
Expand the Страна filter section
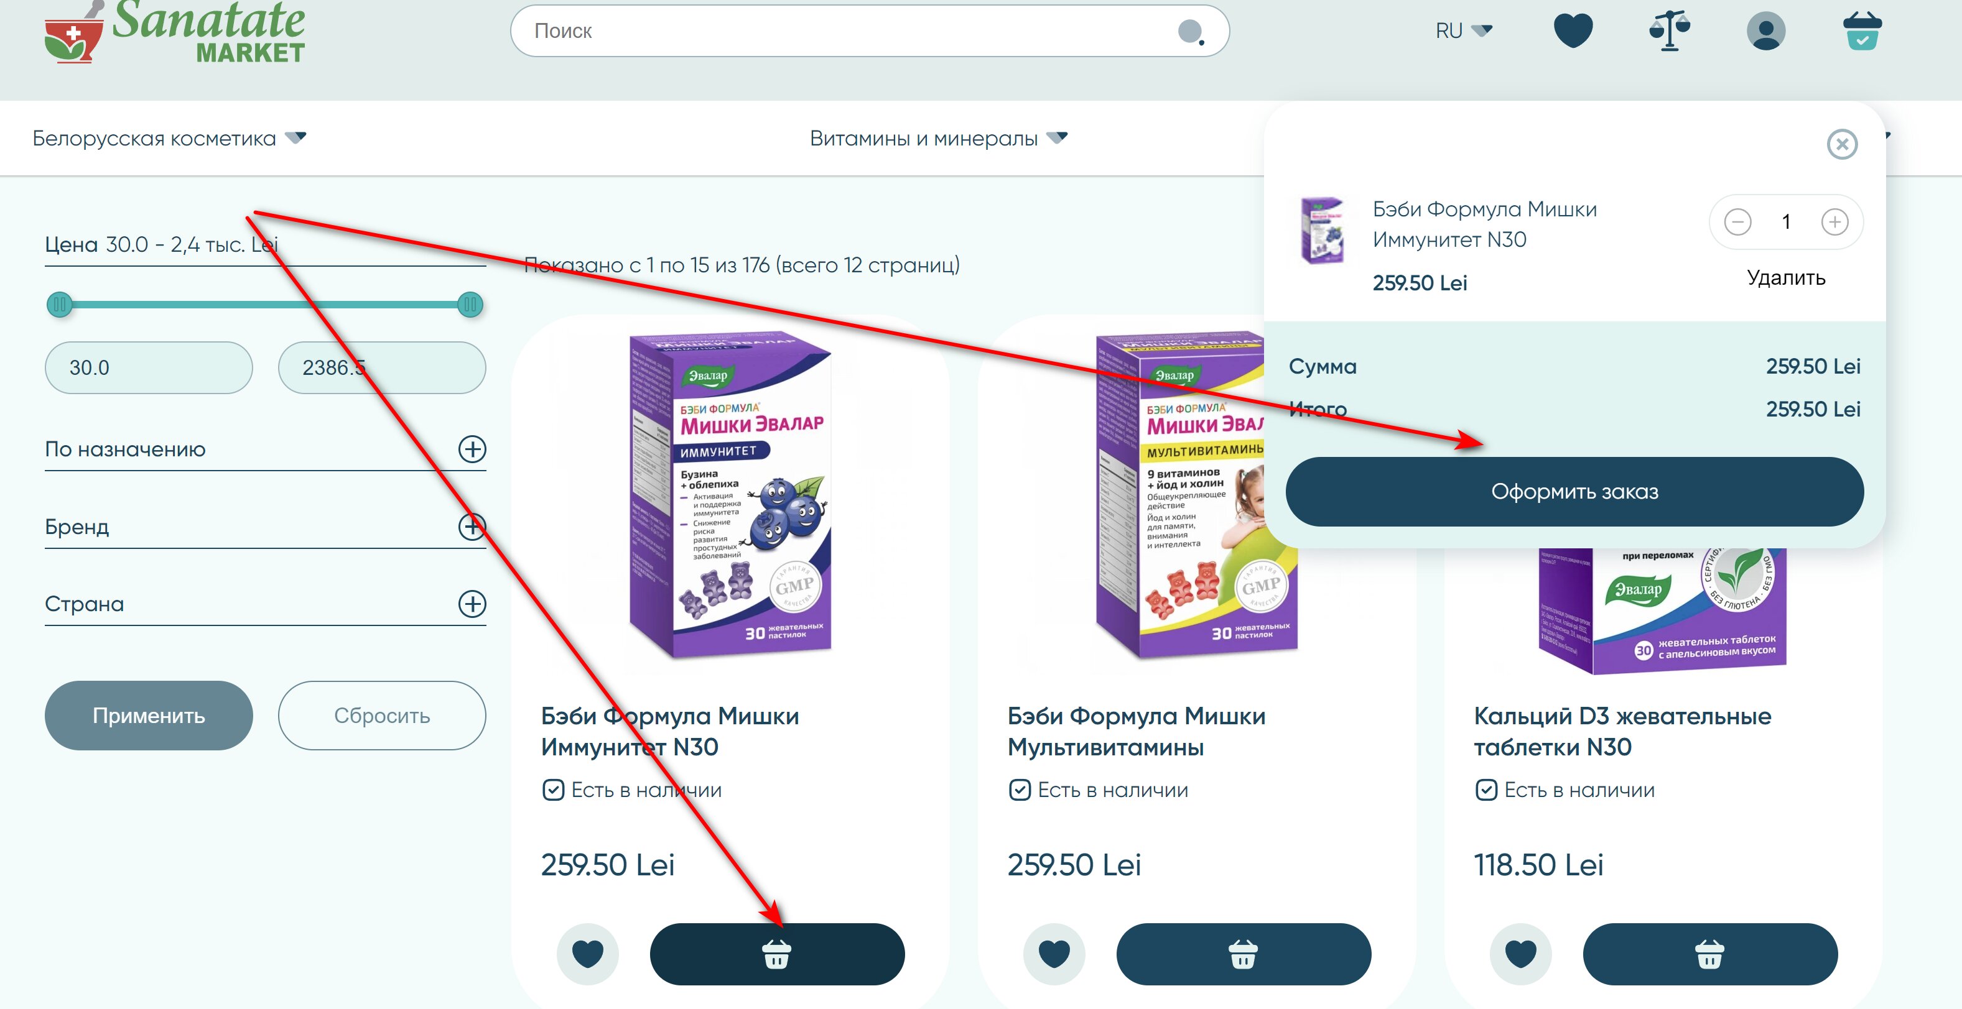pos(472,604)
